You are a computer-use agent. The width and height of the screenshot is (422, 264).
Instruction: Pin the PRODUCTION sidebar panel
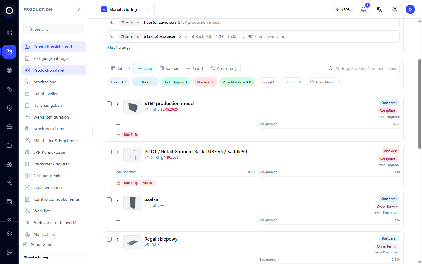point(79,9)
